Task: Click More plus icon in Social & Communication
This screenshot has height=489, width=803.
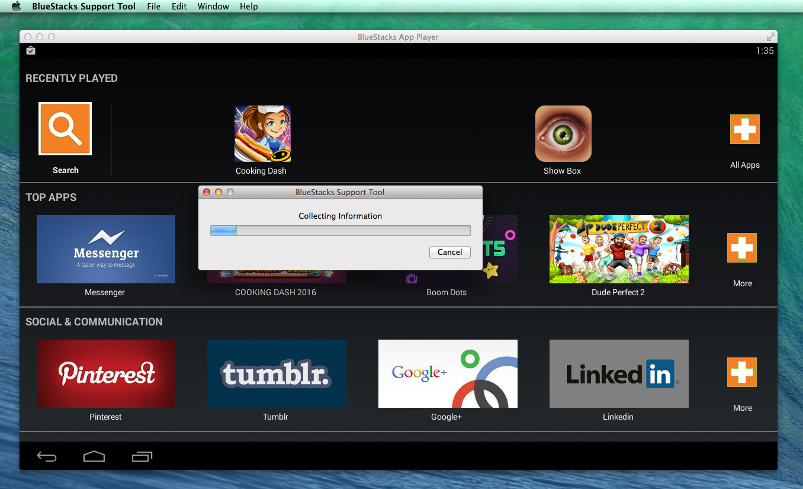Action: coord(742,372)
